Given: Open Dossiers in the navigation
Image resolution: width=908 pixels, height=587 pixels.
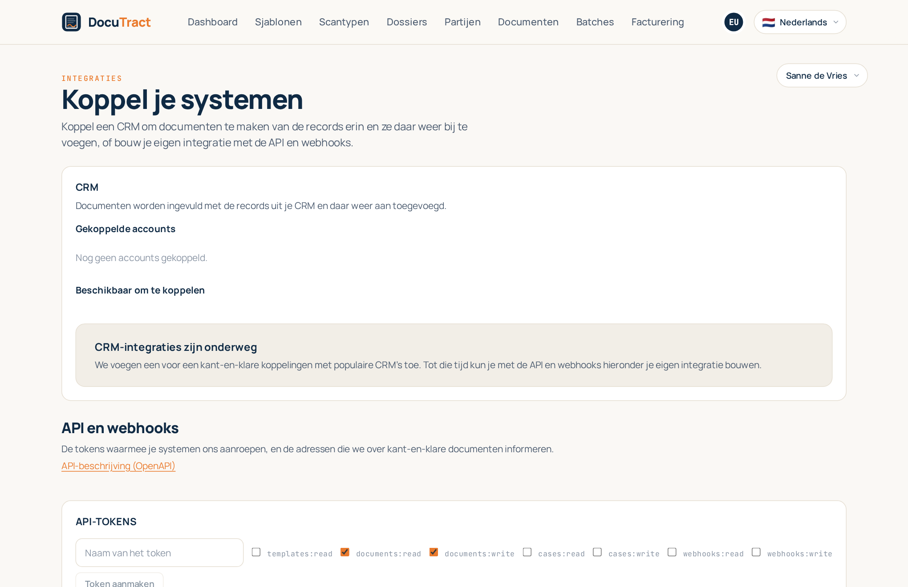Looking at the screenshot, I should pyautogui.click(x=406, y=22).
